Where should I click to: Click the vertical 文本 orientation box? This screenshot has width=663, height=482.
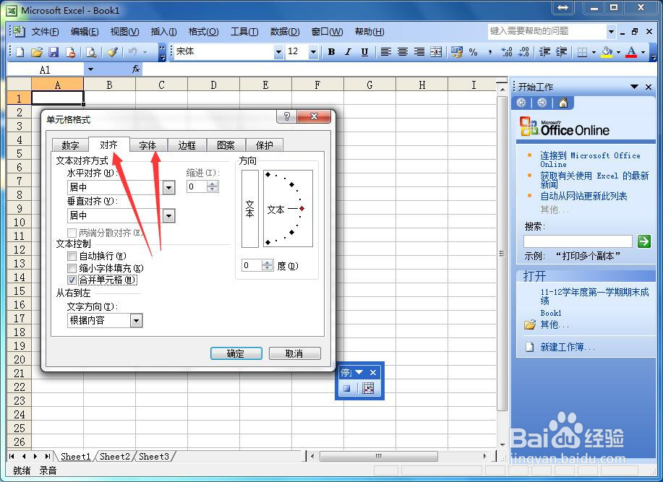(250, 209)
